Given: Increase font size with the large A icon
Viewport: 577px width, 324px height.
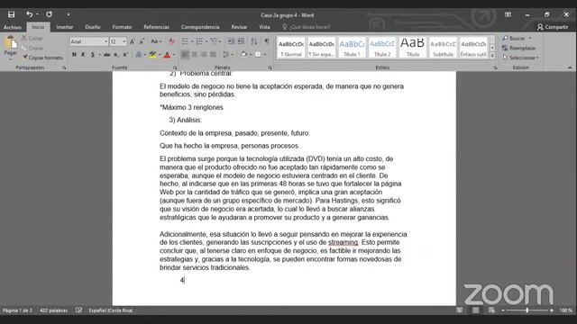Looking at the screenshot, I should tap(133, 41).
